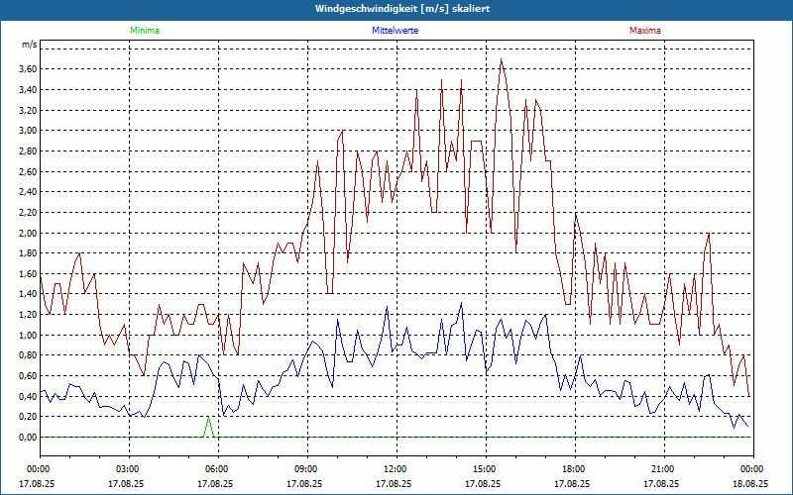Click the x-axis time label '09:00'
The image size is (793, 495).
(307, 469)
